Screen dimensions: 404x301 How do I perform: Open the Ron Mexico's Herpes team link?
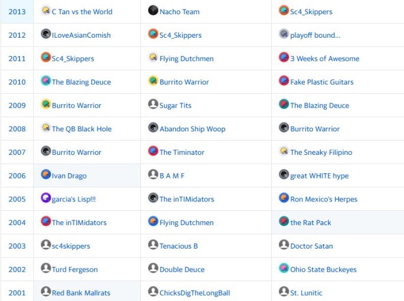coord(324,199)
